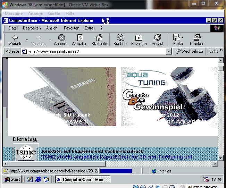This screenshot has height=188, width=226.
Task: Open the Samsung Serie 5 Ultrabook image
Action: pyautogui.click(x=70, y=96)
